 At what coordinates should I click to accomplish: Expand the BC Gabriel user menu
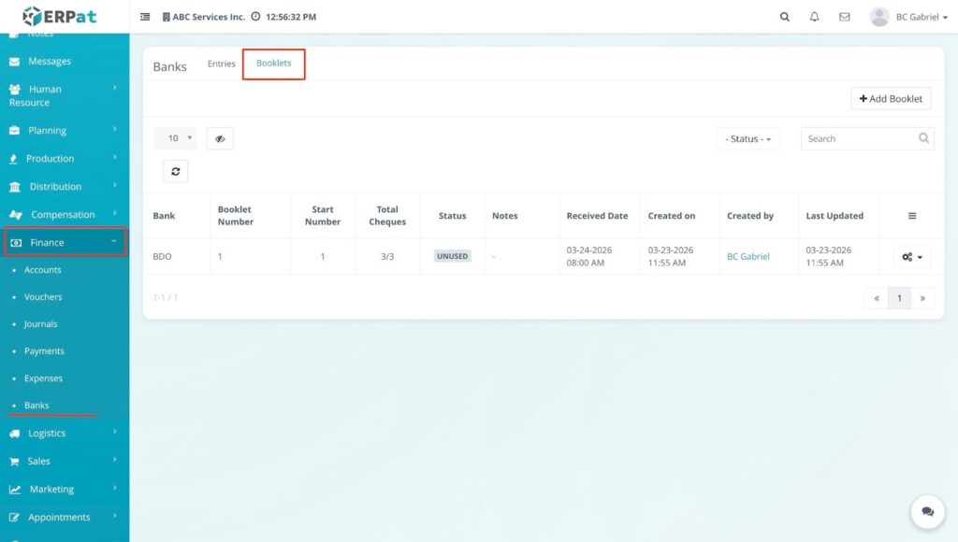pyautogui.click(x=908, y=17)
